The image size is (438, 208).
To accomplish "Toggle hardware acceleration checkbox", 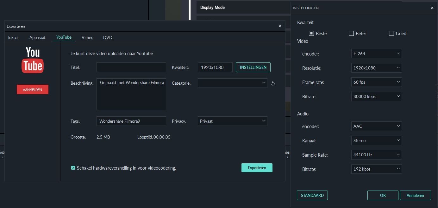I will [73, 168].
